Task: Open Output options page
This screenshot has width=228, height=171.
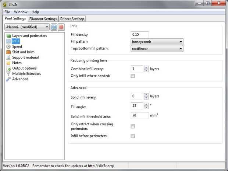Action: point(24,68)
